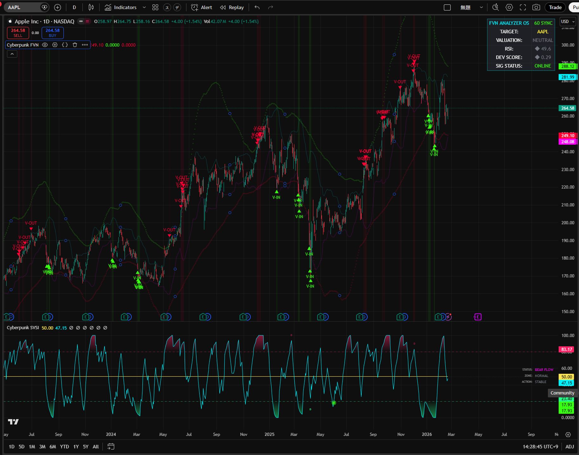
Task: Open Cyberpunk FVN indicator settings
Action: pyautogui.click(x=55, y=45)
